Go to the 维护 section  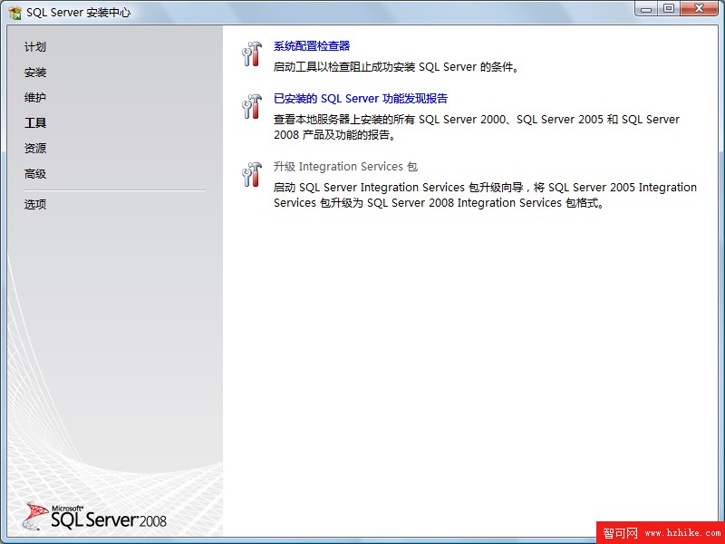35,98
